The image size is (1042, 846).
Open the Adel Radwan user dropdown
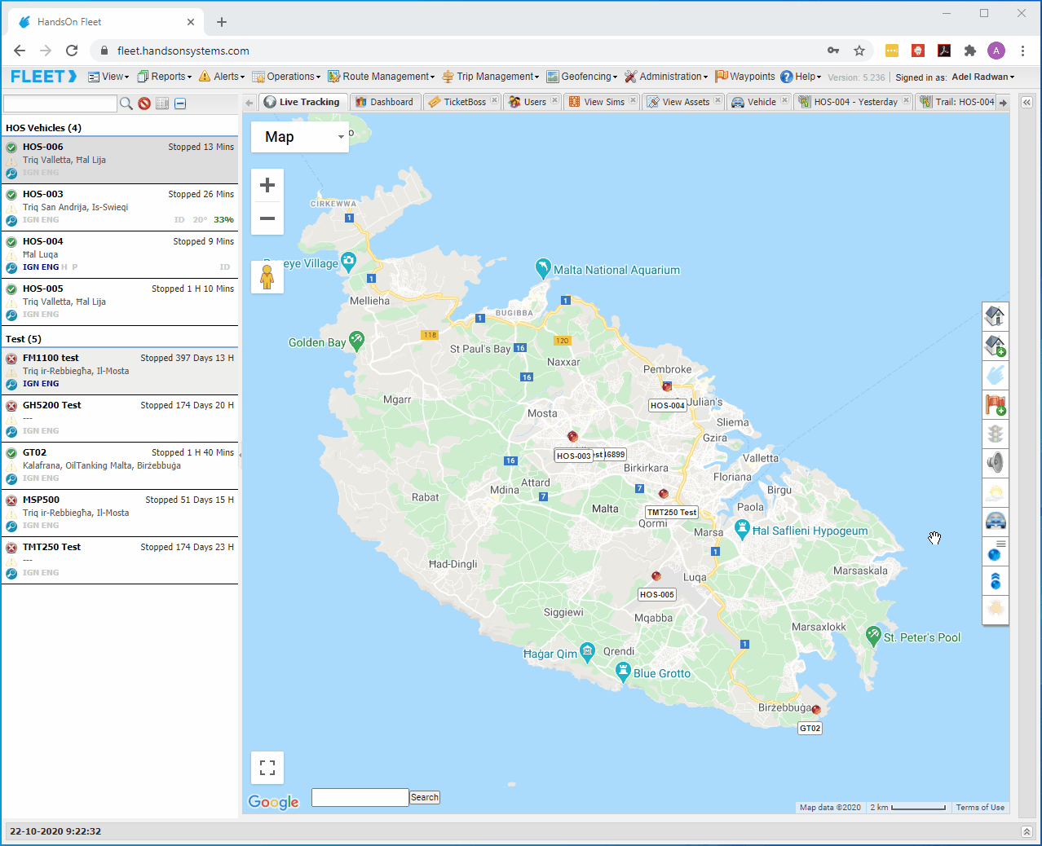[x=983, y=77]
